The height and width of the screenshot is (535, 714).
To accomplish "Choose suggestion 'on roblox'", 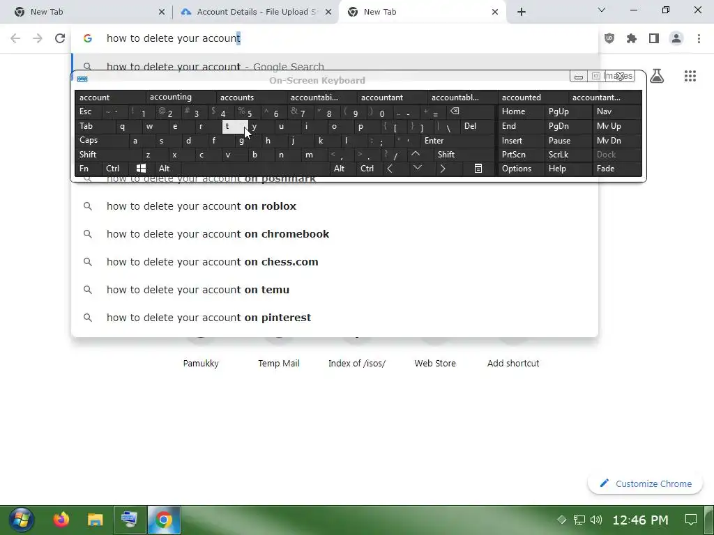I will coord(335,206).
